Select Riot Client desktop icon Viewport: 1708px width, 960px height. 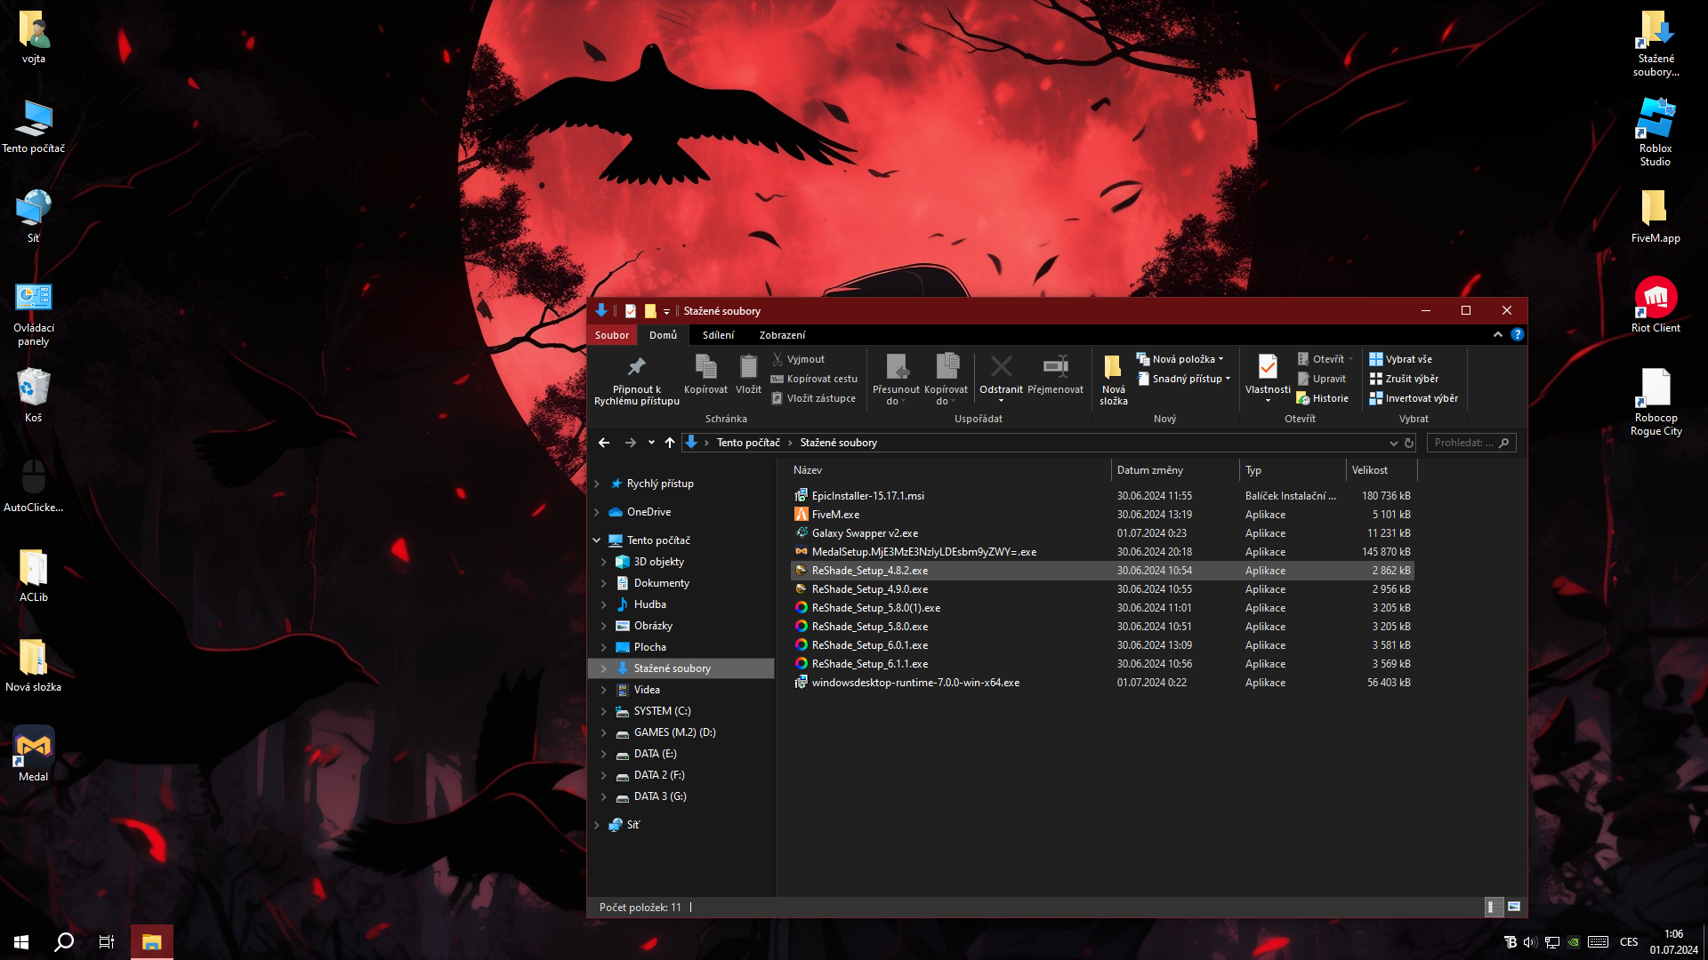(1656, 305)
